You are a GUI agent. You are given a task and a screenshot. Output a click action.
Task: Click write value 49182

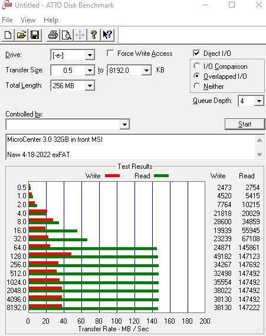[222, 257]
